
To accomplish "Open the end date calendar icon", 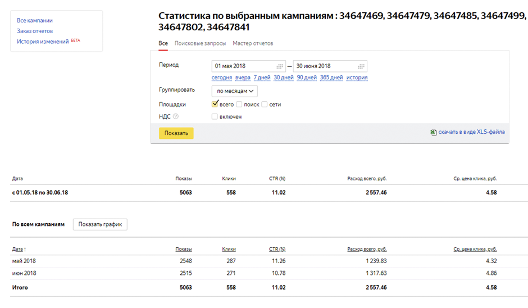I will (361, 66).
